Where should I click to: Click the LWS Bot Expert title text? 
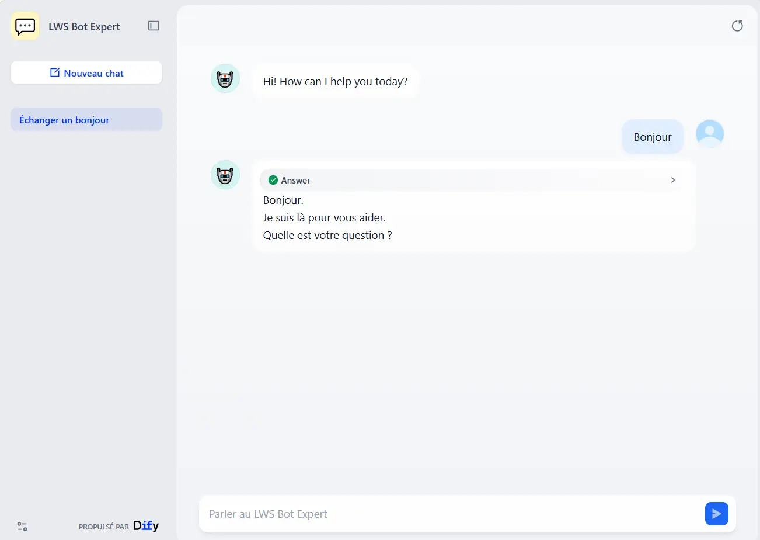[84, 26]
